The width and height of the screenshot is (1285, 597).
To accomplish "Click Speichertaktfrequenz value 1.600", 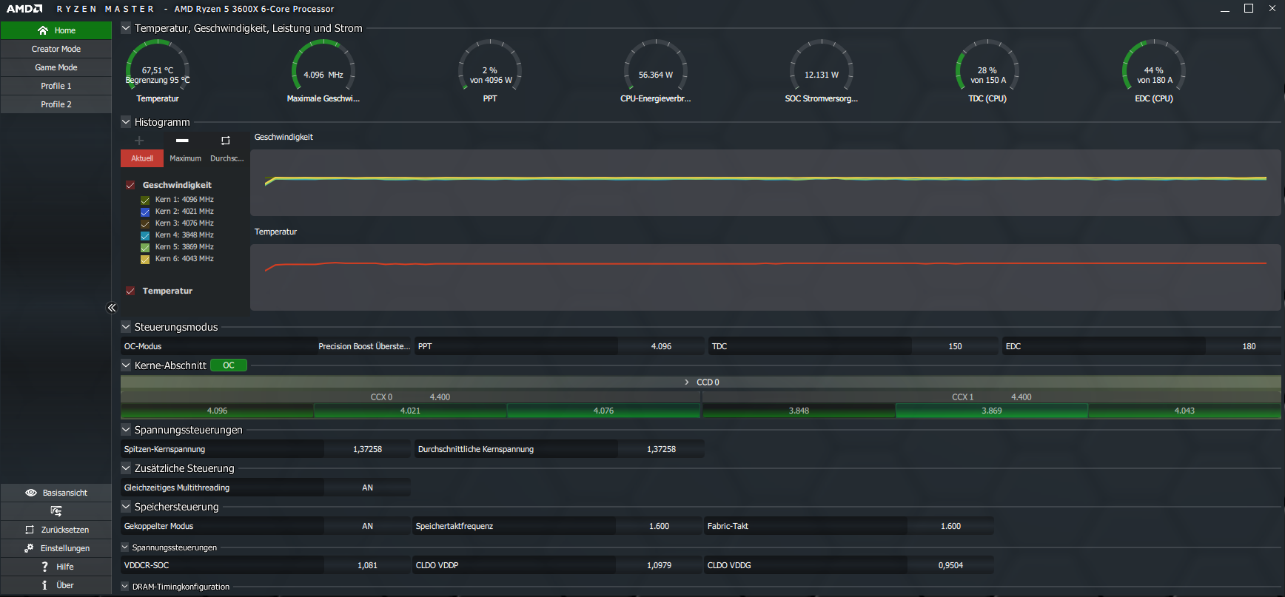I will coord(659,526).
